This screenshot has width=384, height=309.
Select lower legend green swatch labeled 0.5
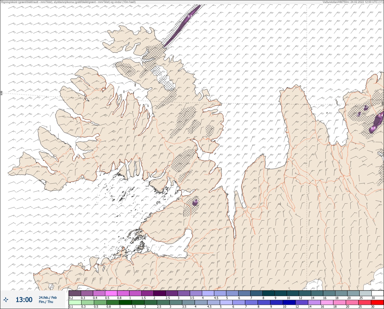(x=100, y=302)
